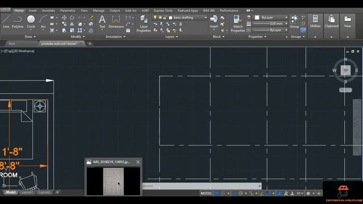Open the View panel in ribbon
The width and height of the screenshot is (363, 204).
(348, 26)
